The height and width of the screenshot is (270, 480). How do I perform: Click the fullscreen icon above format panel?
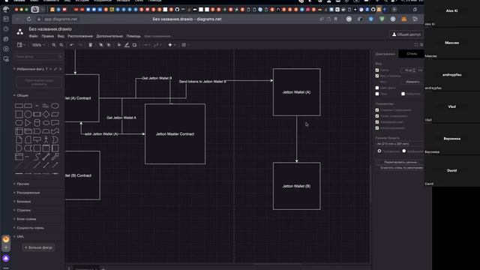click(416, 45)
